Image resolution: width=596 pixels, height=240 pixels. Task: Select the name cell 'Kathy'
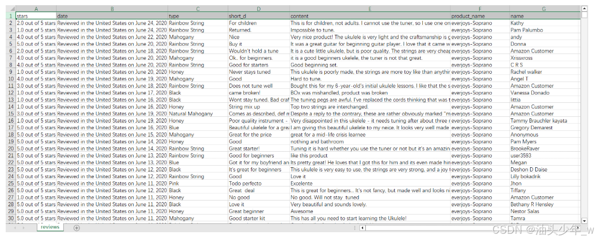(545, 23)
